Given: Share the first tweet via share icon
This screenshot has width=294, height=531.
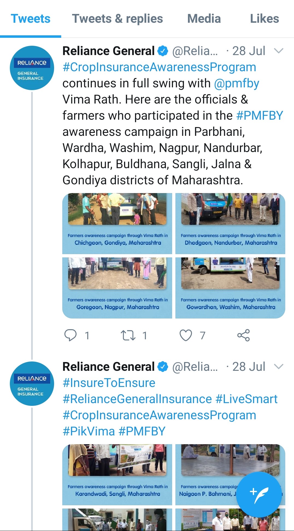Looking at the screenshot, I should [243, 335].
